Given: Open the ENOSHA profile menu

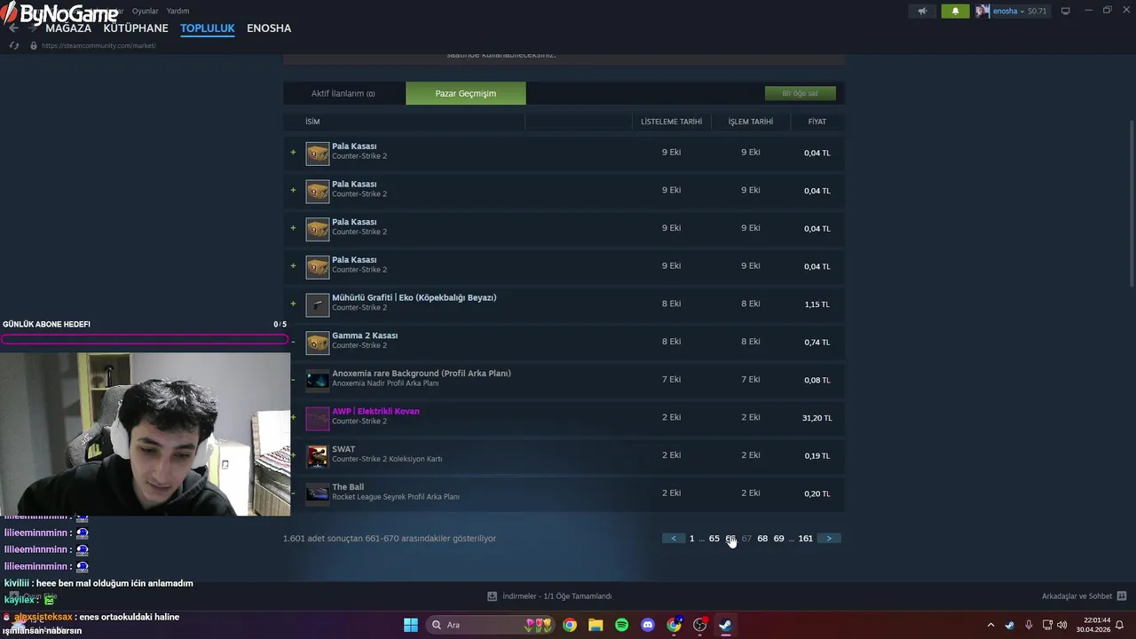Looking at the screenshot, I should [269, 28].
